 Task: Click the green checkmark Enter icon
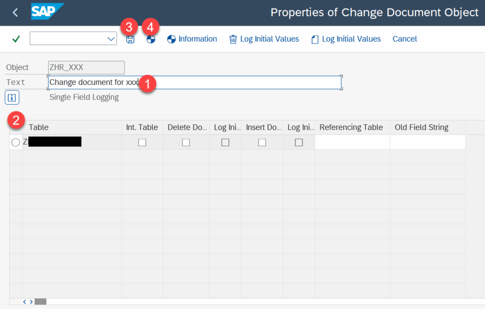16,39
